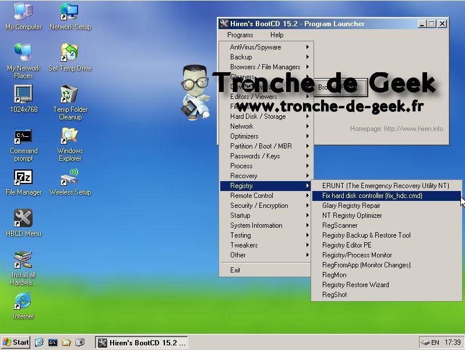This screenshot has width=465, height=350.
Task: Expand the Tweakers submenu
Action: [266, 245]
